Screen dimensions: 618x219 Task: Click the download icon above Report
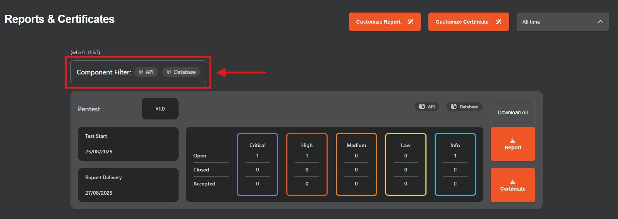pos(513,140)
